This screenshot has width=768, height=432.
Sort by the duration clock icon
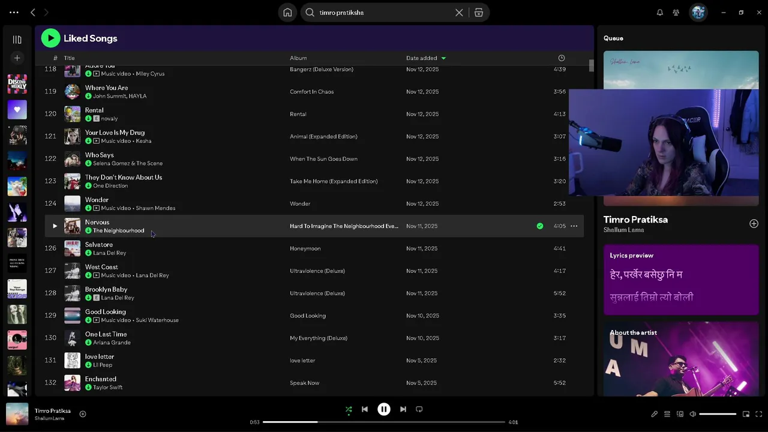(x=561, y=58)
